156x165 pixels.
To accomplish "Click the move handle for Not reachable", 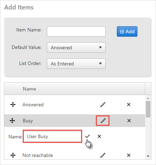I will point(13,155).
